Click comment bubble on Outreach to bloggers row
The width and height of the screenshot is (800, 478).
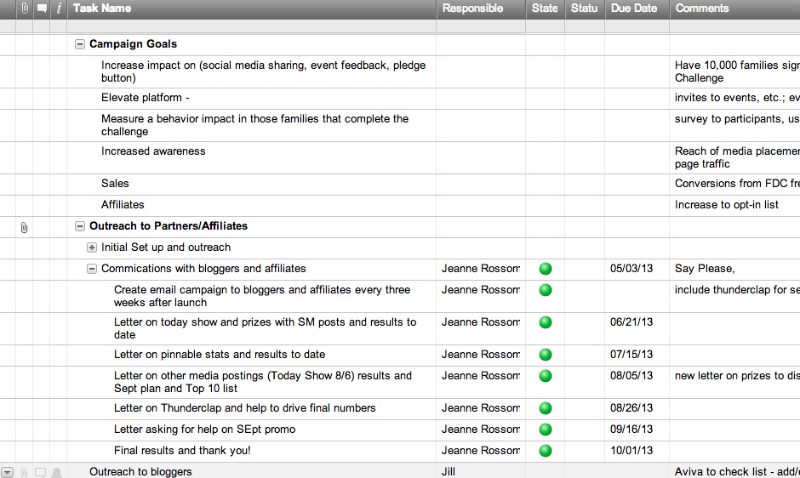coord(40,473)
